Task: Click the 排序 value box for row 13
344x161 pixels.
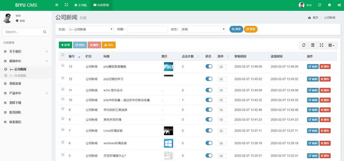Action: pyautogui.click(x=222, y=67)
